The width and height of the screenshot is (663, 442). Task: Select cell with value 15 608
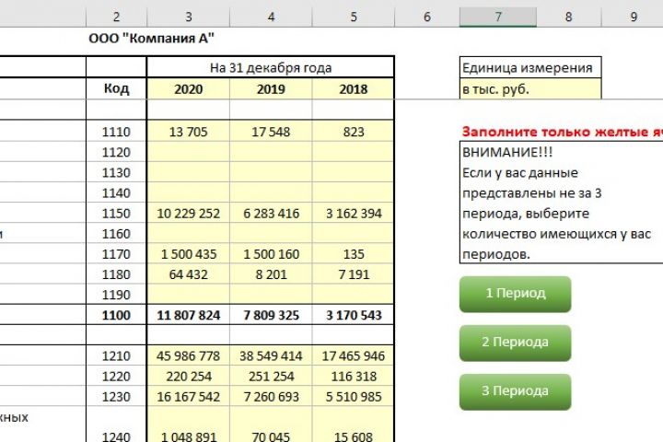click(354, 425)
